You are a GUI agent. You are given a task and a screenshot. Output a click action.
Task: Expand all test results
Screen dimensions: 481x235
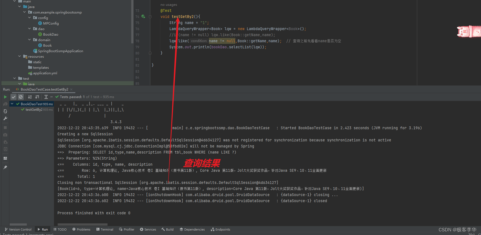[46, 97]
